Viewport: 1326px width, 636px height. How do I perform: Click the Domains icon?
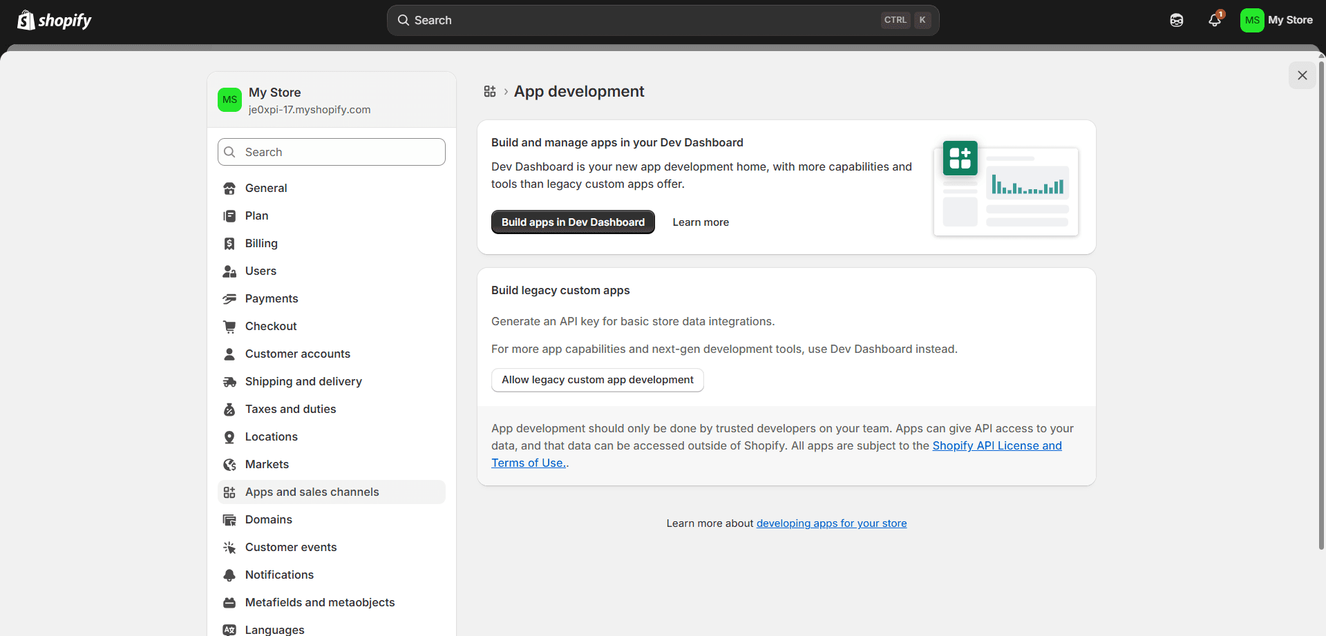tap(229, 520)
